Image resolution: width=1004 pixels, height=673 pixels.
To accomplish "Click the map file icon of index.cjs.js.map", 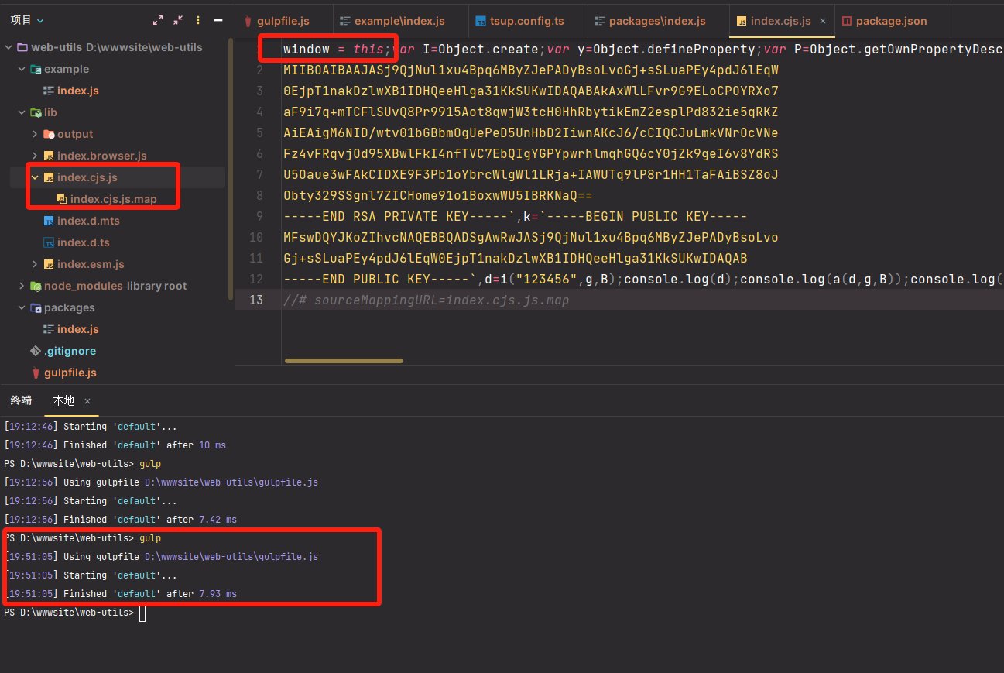I will (62, 199).
